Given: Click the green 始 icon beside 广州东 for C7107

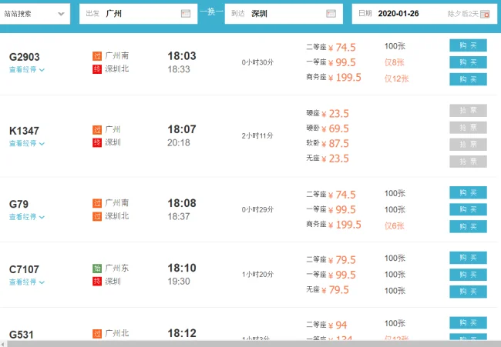Looking at the screenshot, I should [97, 269].
